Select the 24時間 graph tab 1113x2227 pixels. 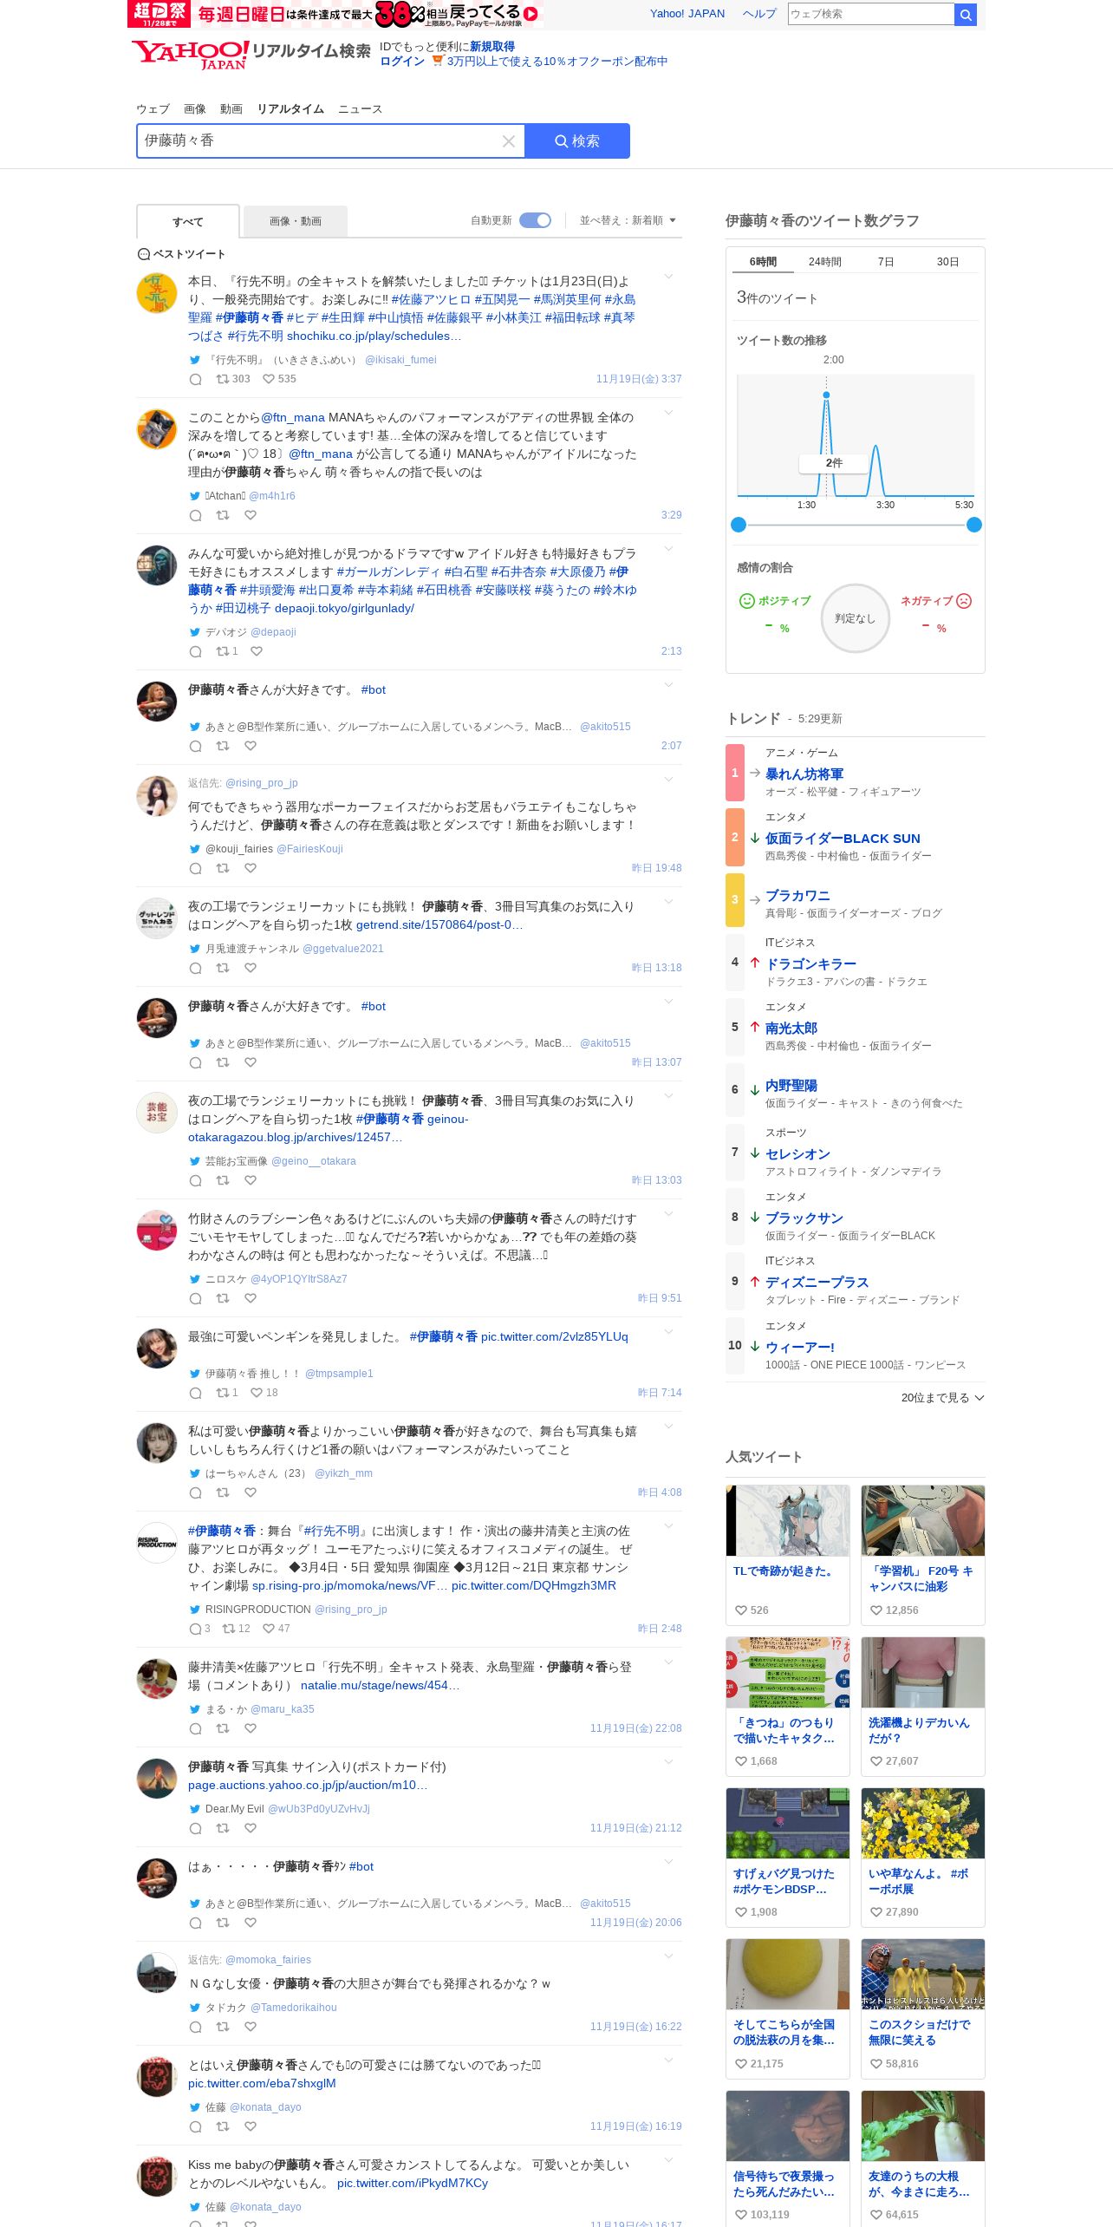coord(825,262)
